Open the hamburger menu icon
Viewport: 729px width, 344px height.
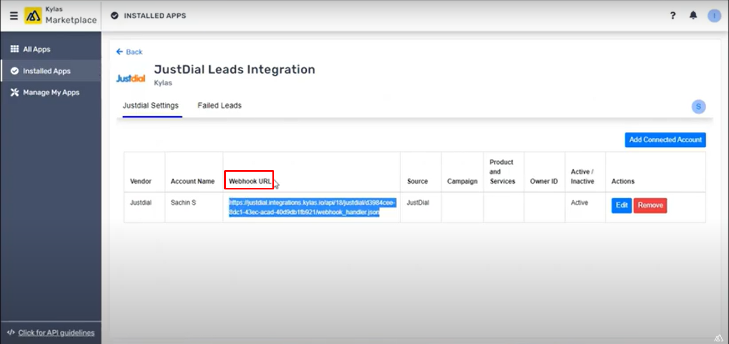[14, 16]
